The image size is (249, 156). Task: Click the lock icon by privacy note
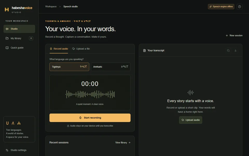68,126
